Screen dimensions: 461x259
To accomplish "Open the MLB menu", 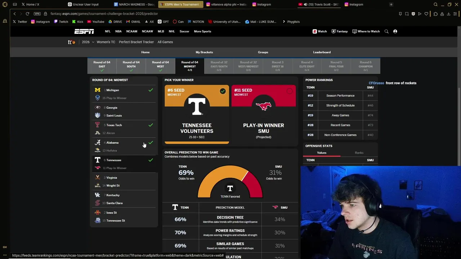I will pyautogui.click(x=161, y=31).
